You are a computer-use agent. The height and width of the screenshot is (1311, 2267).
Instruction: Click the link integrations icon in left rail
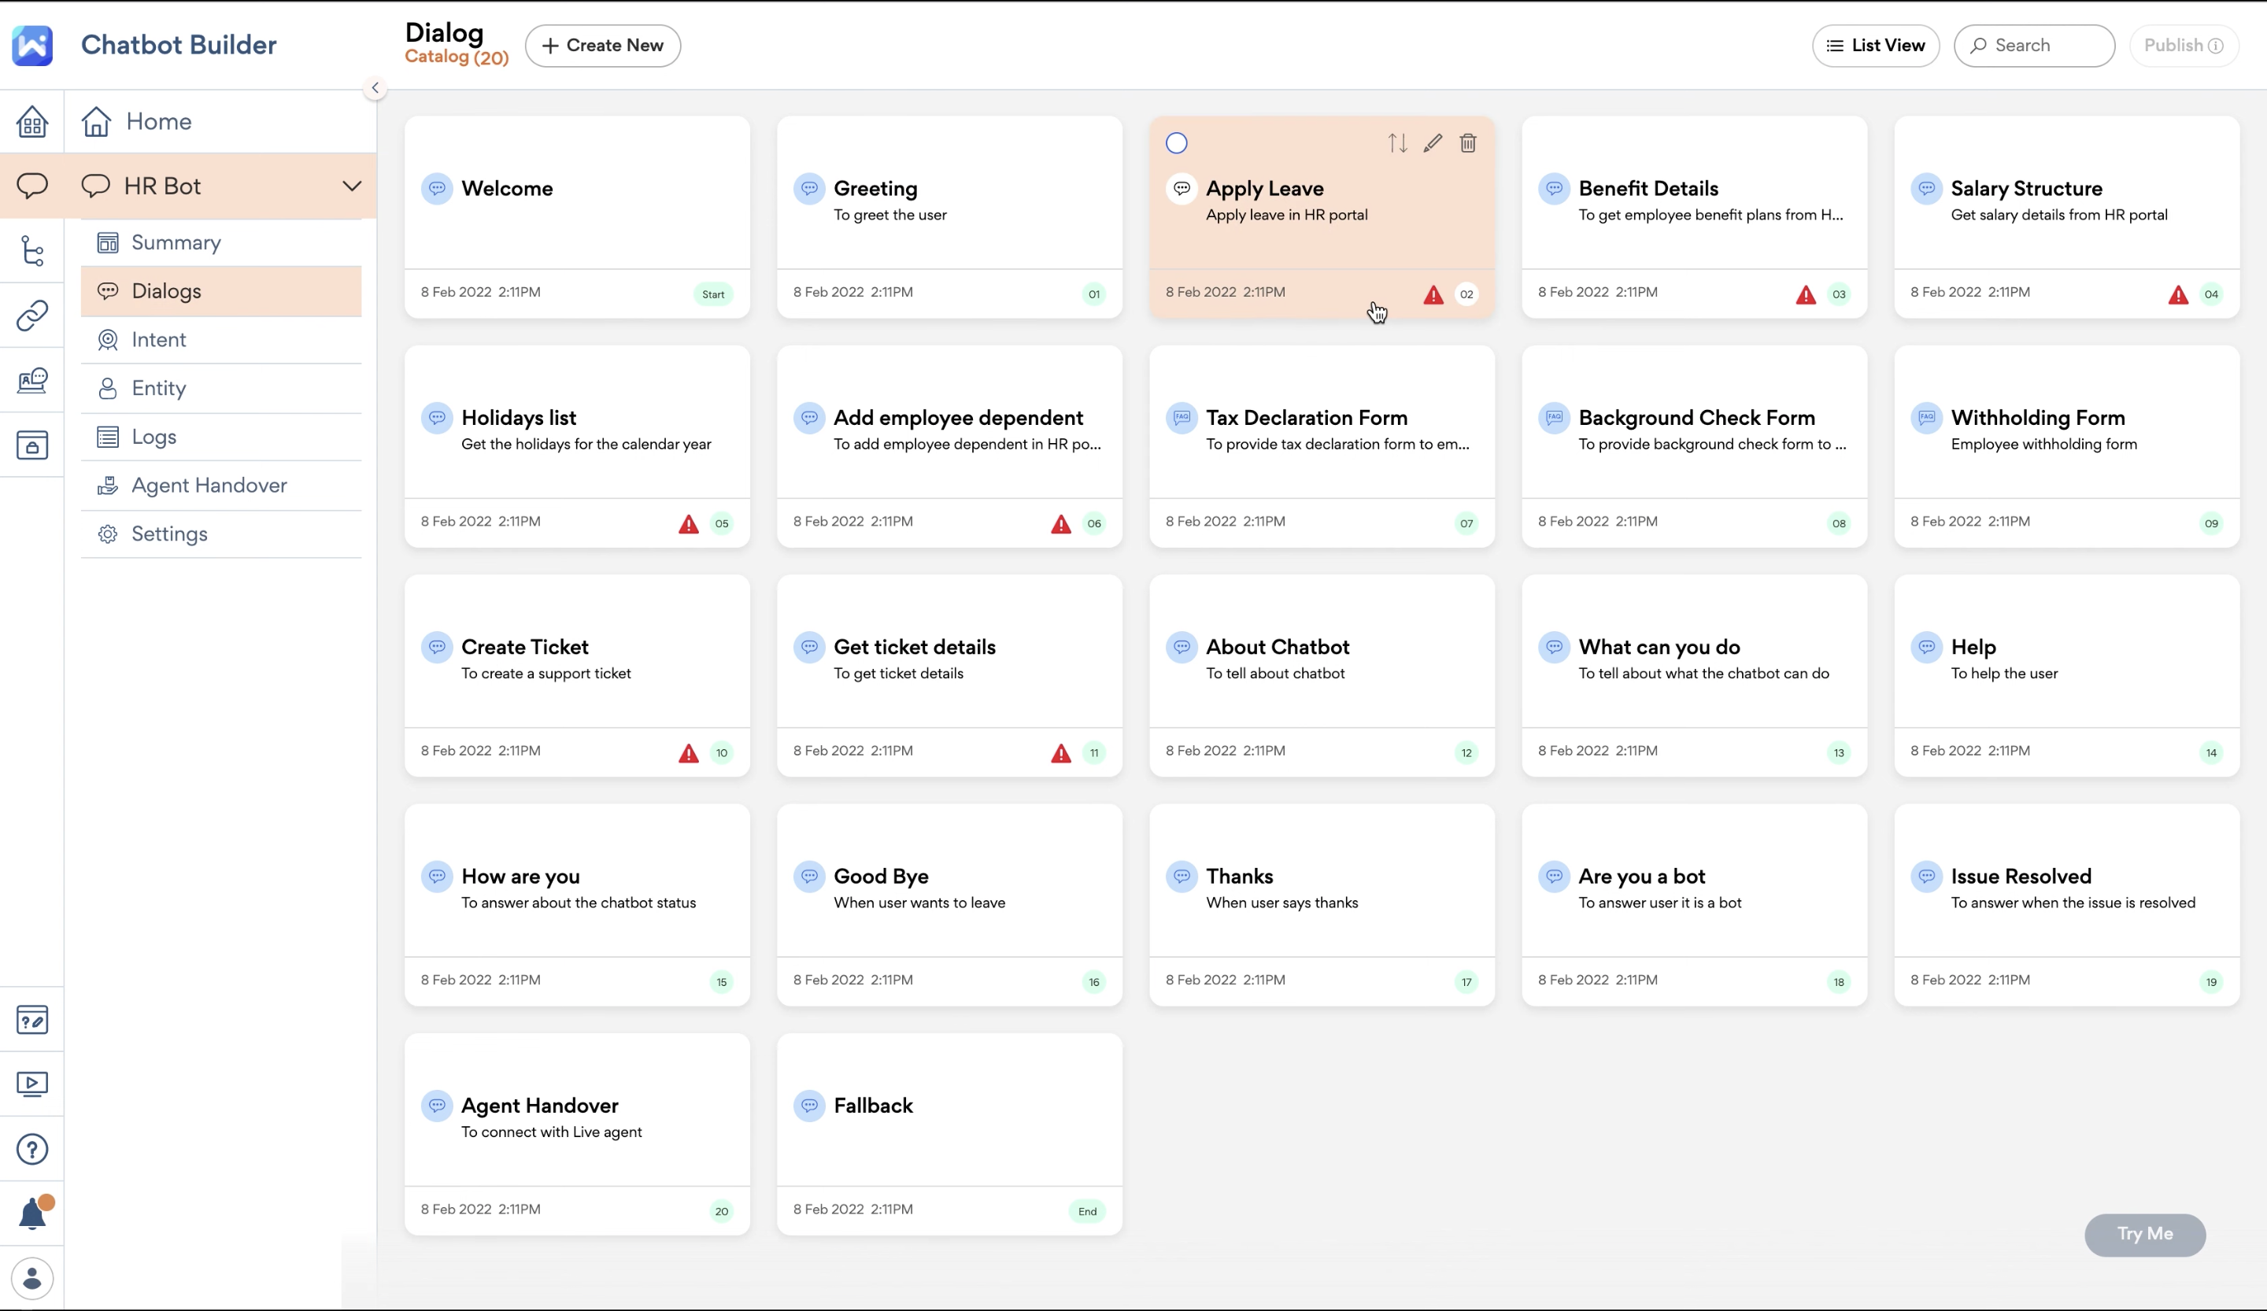(32, 316)
